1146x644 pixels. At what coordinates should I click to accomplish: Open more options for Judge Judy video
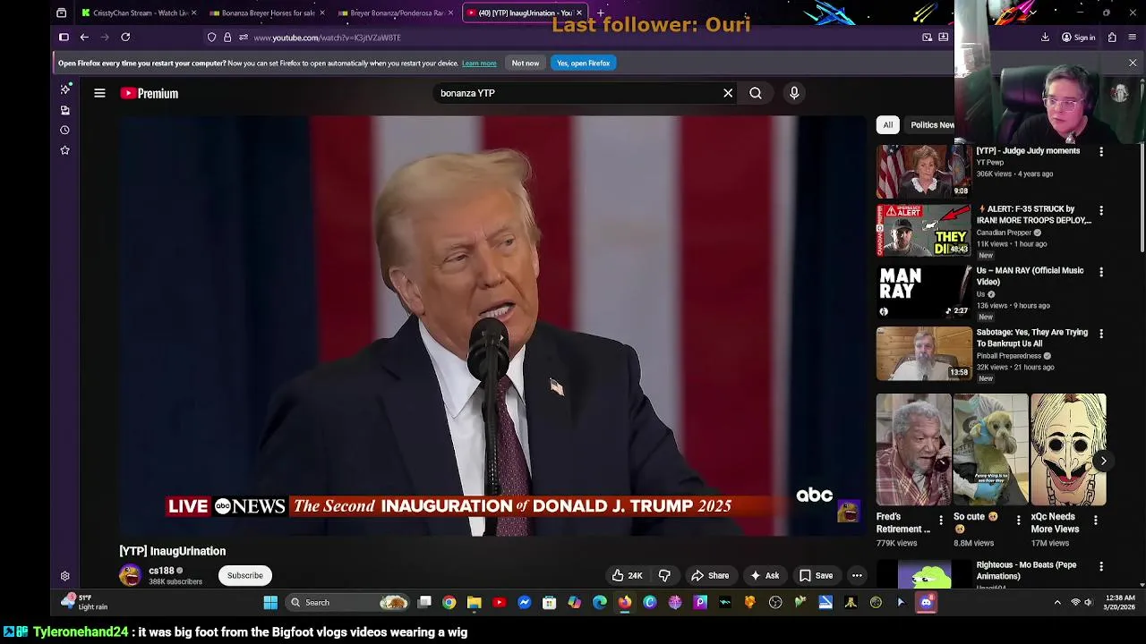(x=1101, y=152)
